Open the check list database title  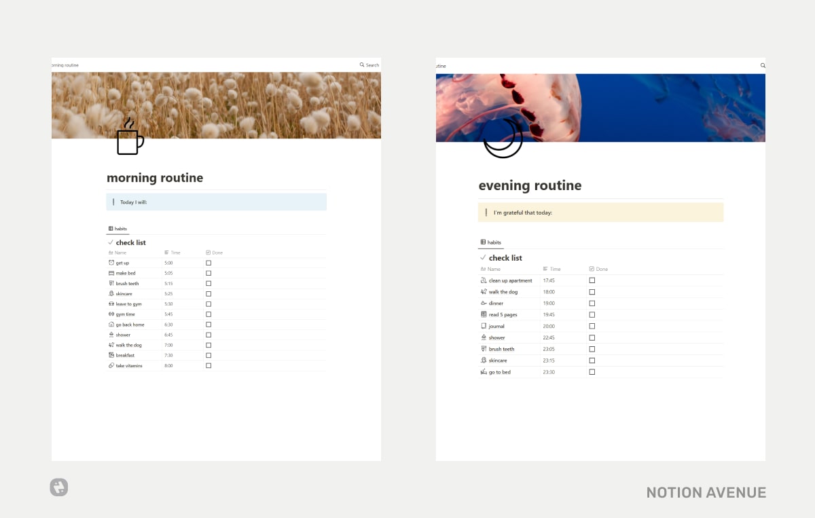pos(130,242)
